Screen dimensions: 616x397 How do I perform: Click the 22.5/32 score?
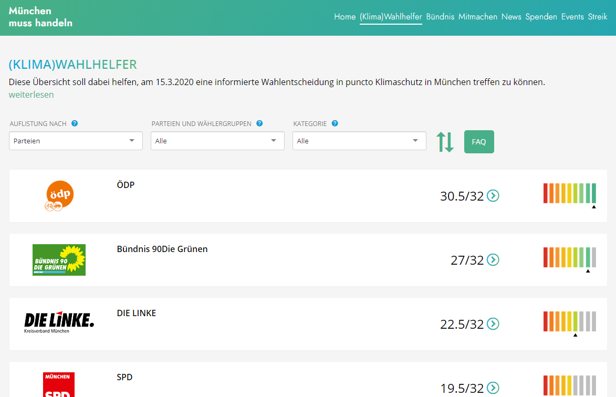462,324
